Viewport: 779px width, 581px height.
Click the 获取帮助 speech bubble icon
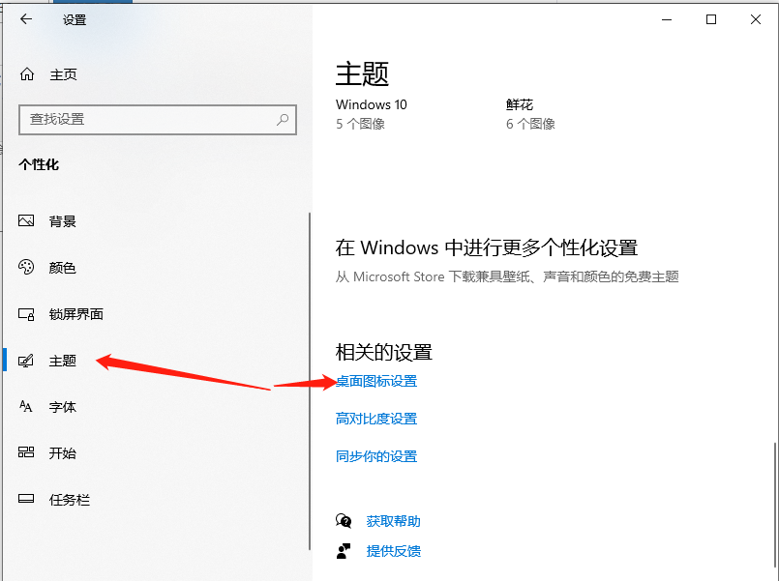[x=344, y=520]
